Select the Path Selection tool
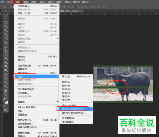 6,82
